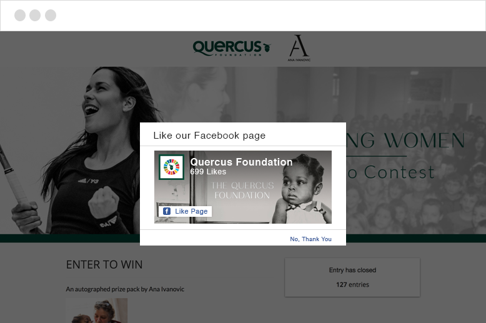The image size is (486, 323).
Task: Click the acorn emblem beside Quercus wordmark
Action: pyautogui.click(x=267, y=47)
